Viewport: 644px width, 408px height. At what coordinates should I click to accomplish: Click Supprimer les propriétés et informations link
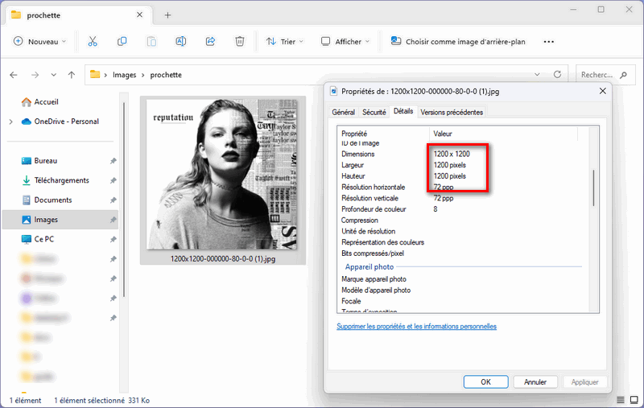click(416, 326)
